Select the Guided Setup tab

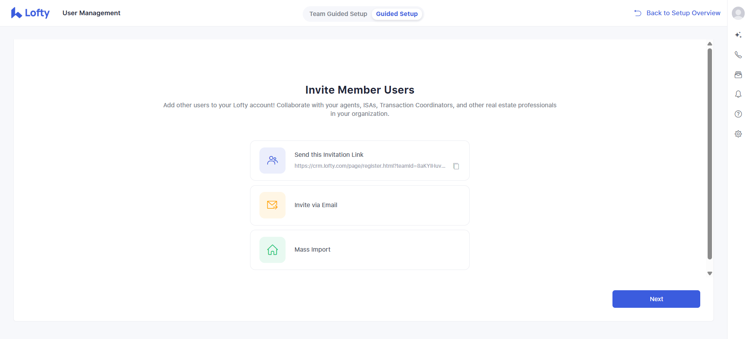(397, 14)
